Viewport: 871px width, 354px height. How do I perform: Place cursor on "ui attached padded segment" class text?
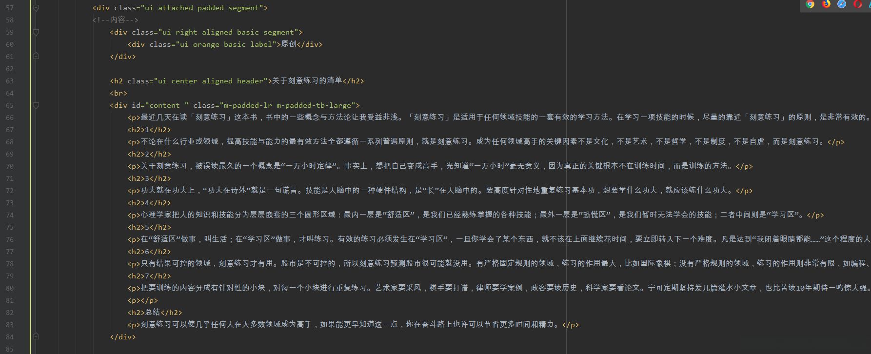pos(202,8)
